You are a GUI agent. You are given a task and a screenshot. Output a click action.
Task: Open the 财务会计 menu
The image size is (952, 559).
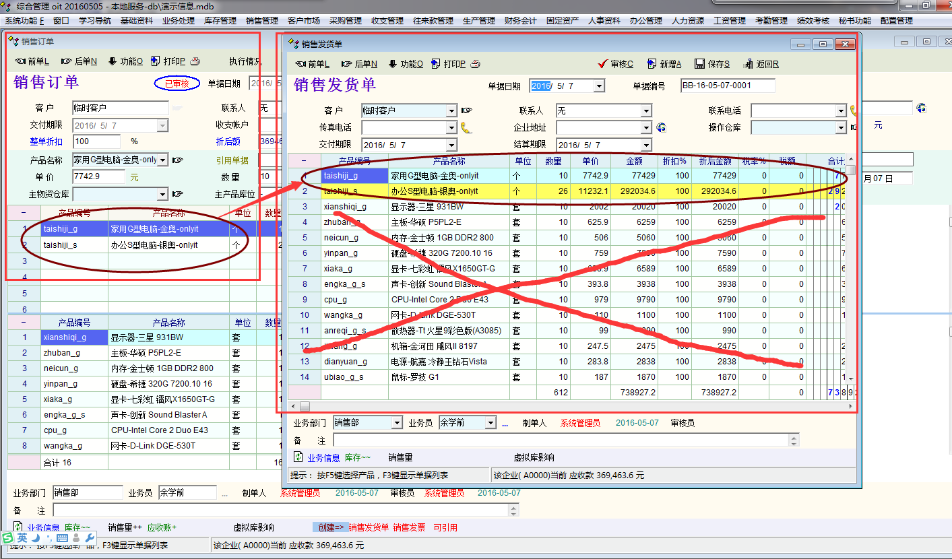pos(520,21)
